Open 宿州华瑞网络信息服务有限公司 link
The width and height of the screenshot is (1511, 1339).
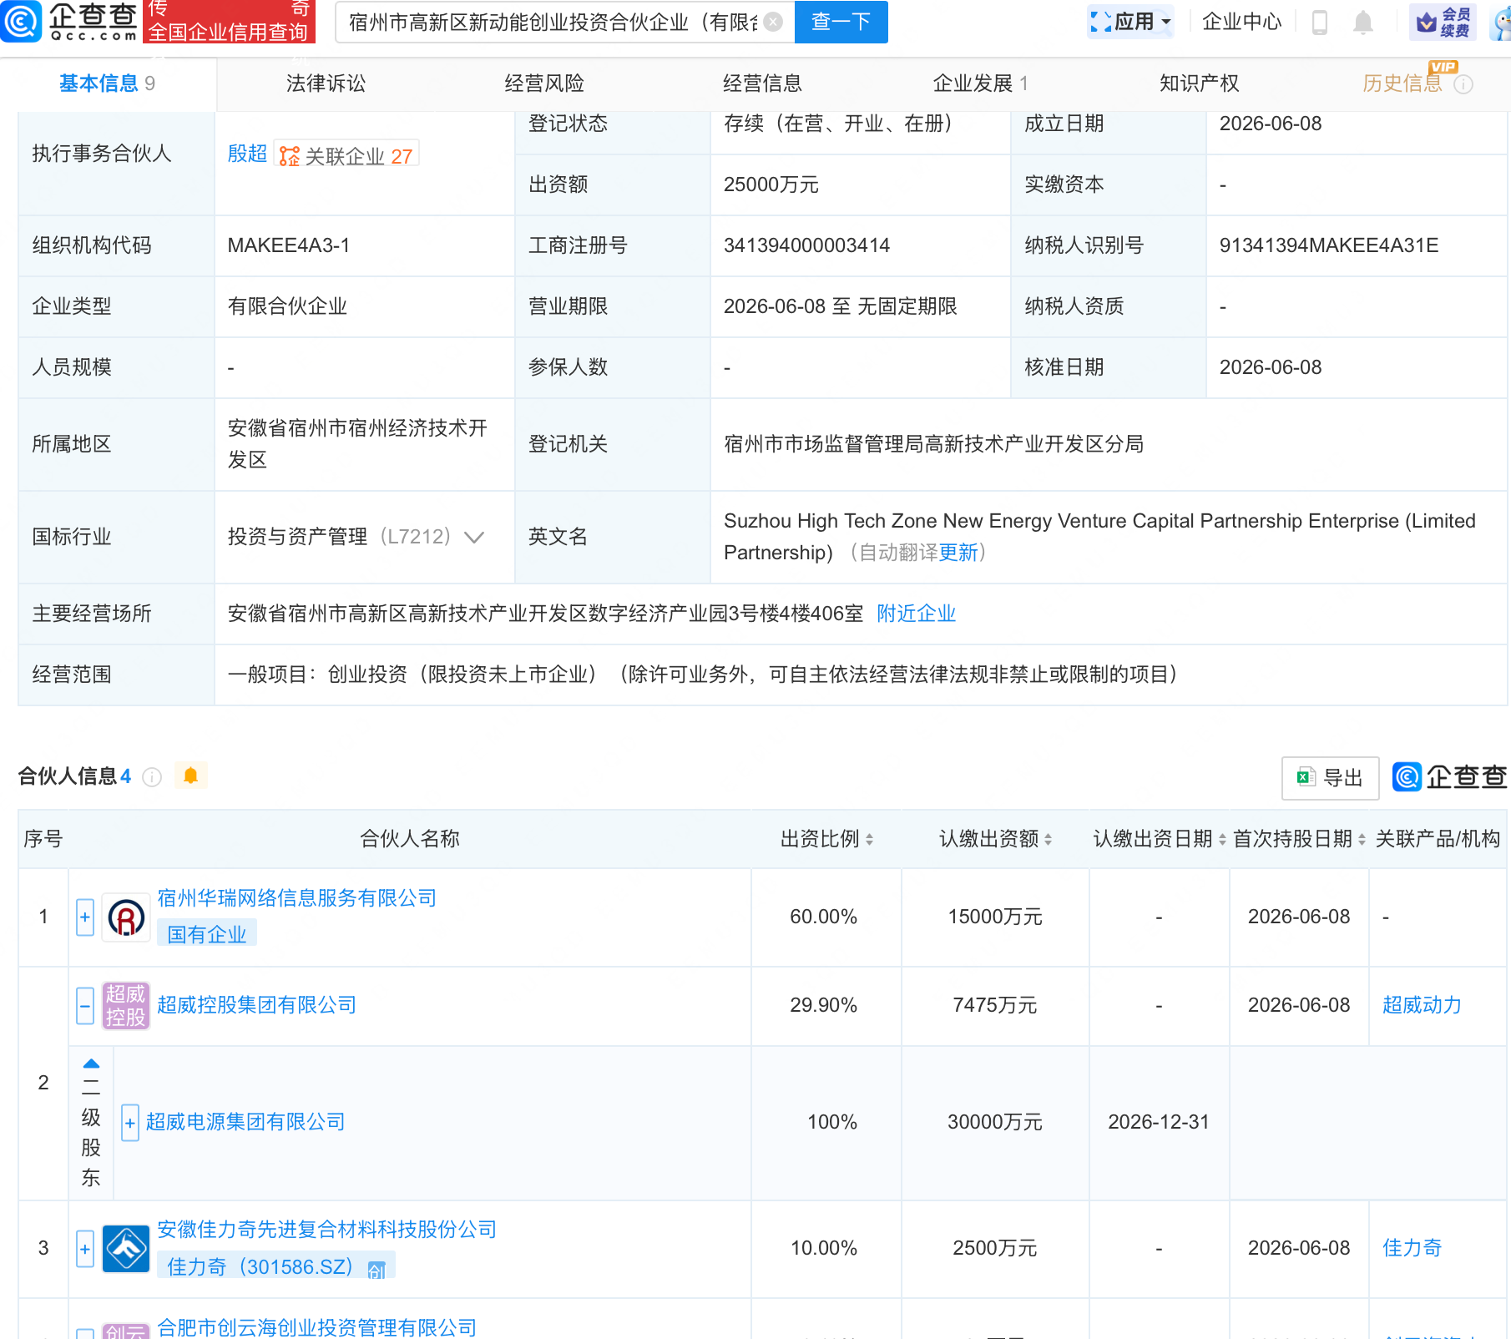tap(297, 898)
